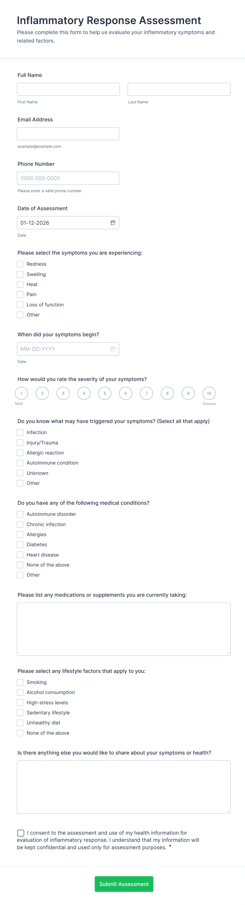Rate symptom severity as 1 (Mild)
The height and width of the screenshot is (905, 245).
(21, 393)
